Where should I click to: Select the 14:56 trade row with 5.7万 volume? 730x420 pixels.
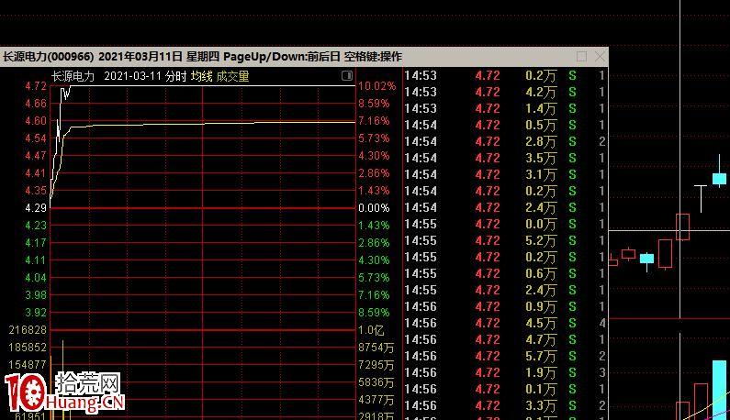point(505,356)
